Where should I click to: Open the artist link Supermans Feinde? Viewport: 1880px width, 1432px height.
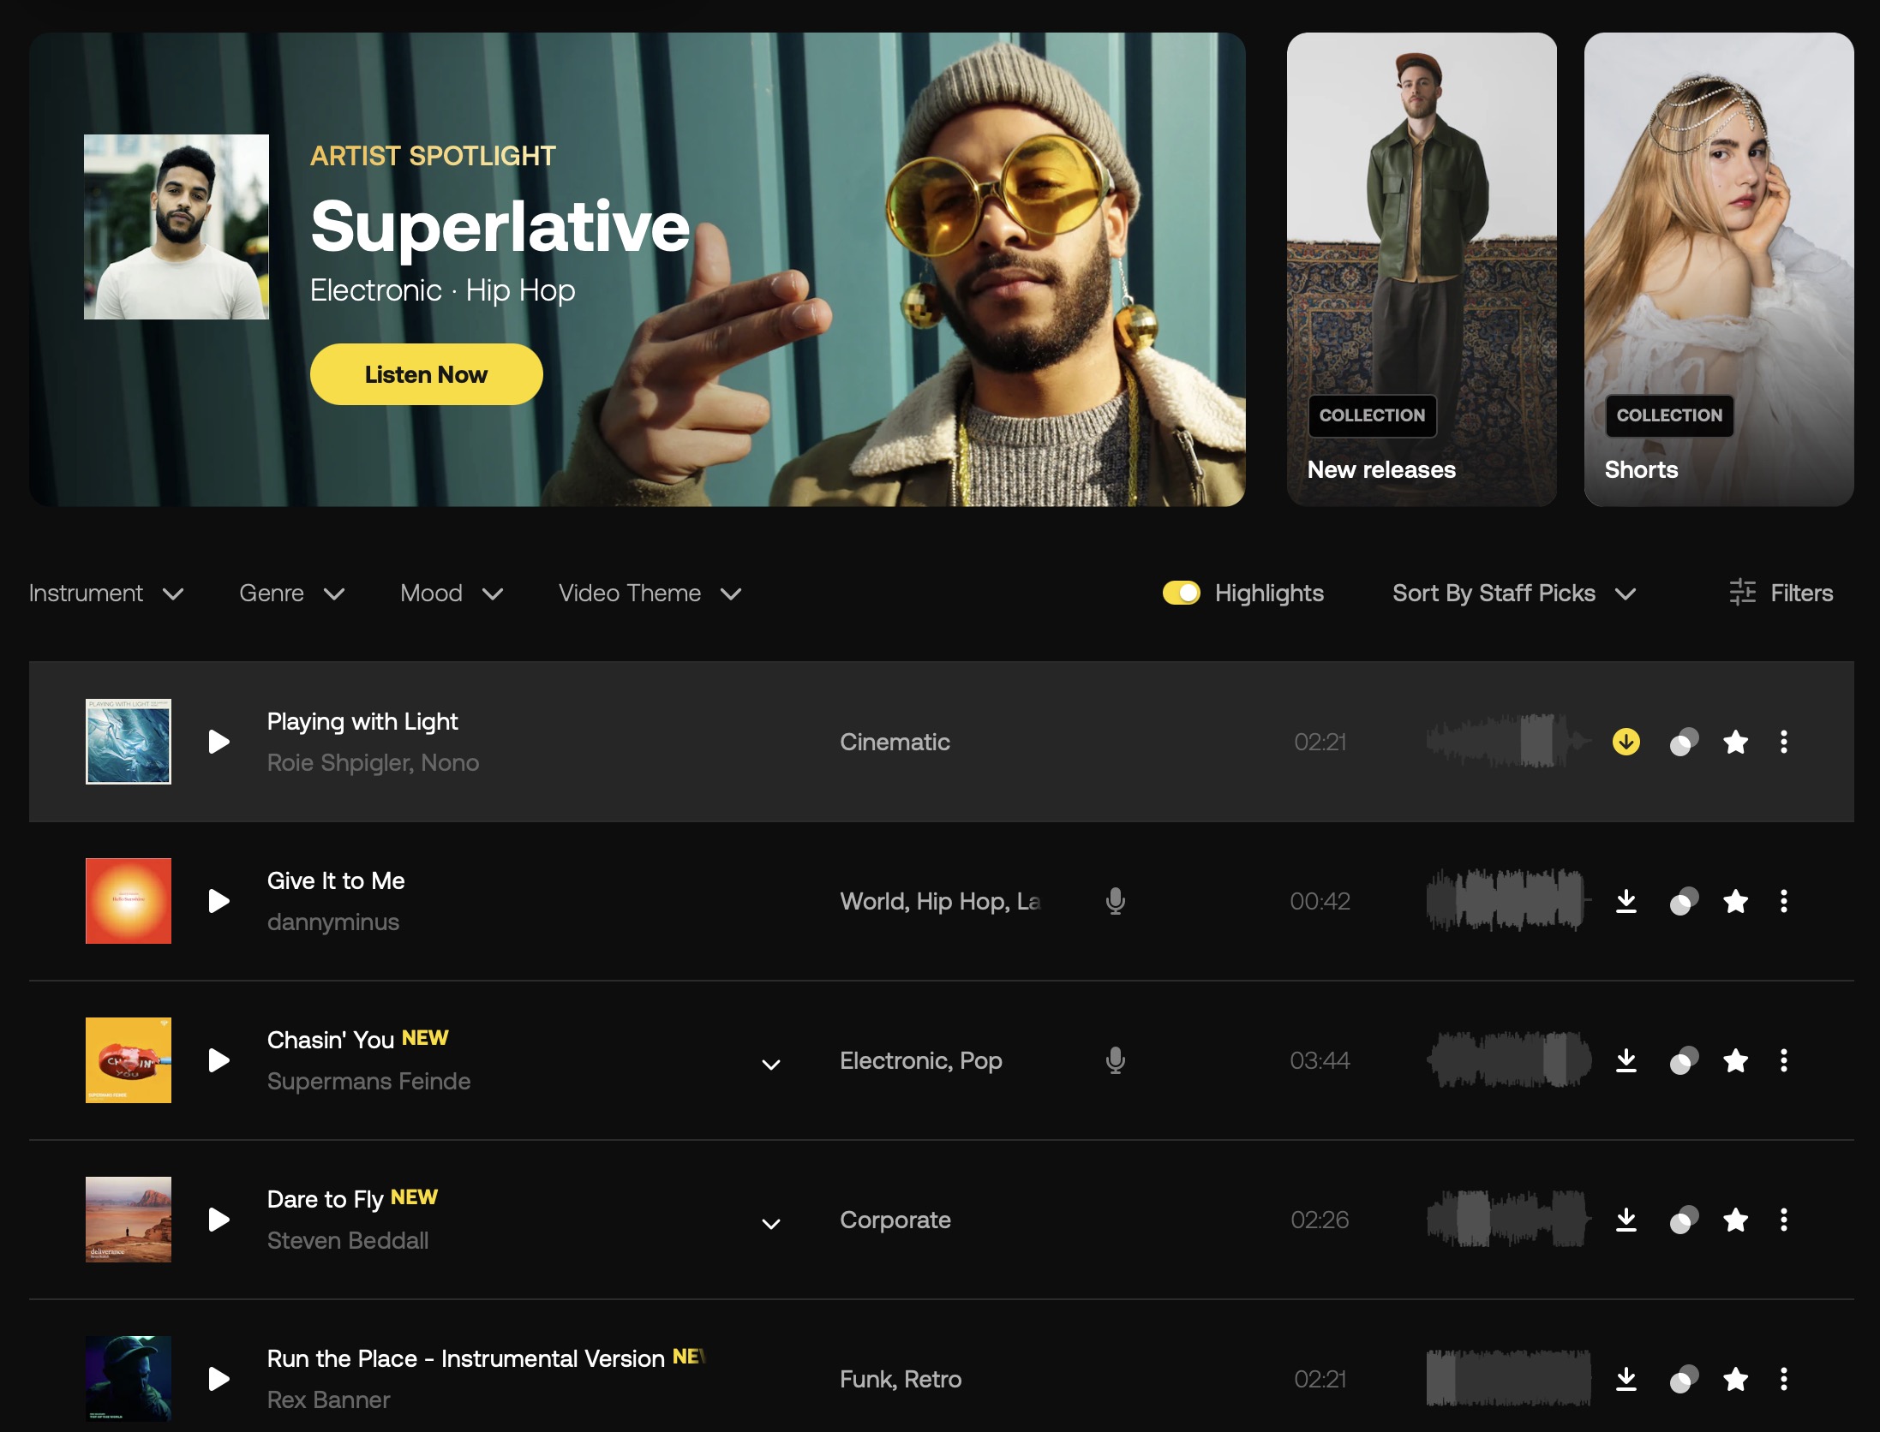coord(368,1081)
